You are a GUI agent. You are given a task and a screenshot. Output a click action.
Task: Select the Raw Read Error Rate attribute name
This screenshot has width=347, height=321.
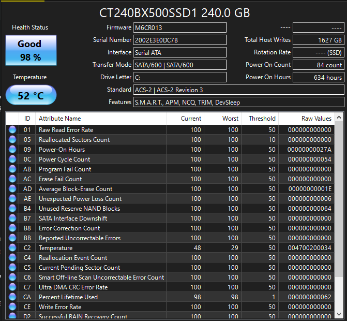[66, 130]
